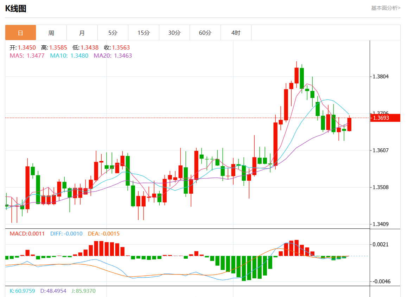Switch to the 月 monthly tab

(82, 33)
